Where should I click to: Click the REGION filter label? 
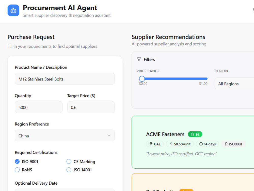(221, 71)
